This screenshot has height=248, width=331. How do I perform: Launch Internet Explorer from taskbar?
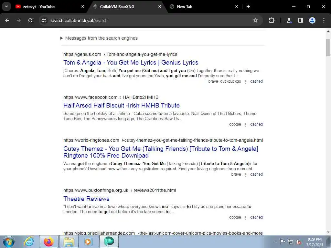29,242
